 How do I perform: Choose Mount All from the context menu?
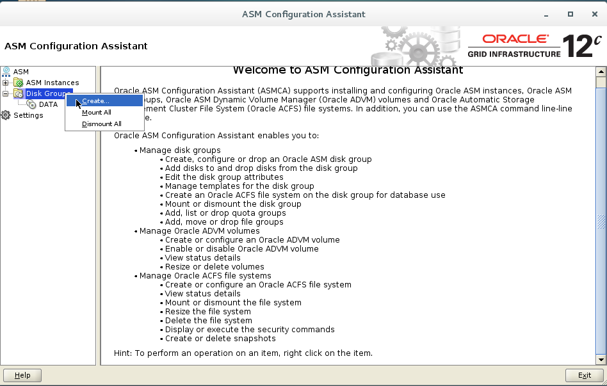104,112
